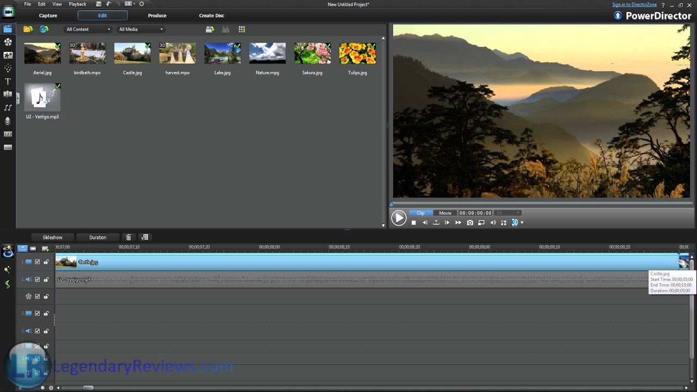This screenshot has height=392, width=697.
Task: Click the add tracks icon in timeline
Action: (x=45, y=248)
